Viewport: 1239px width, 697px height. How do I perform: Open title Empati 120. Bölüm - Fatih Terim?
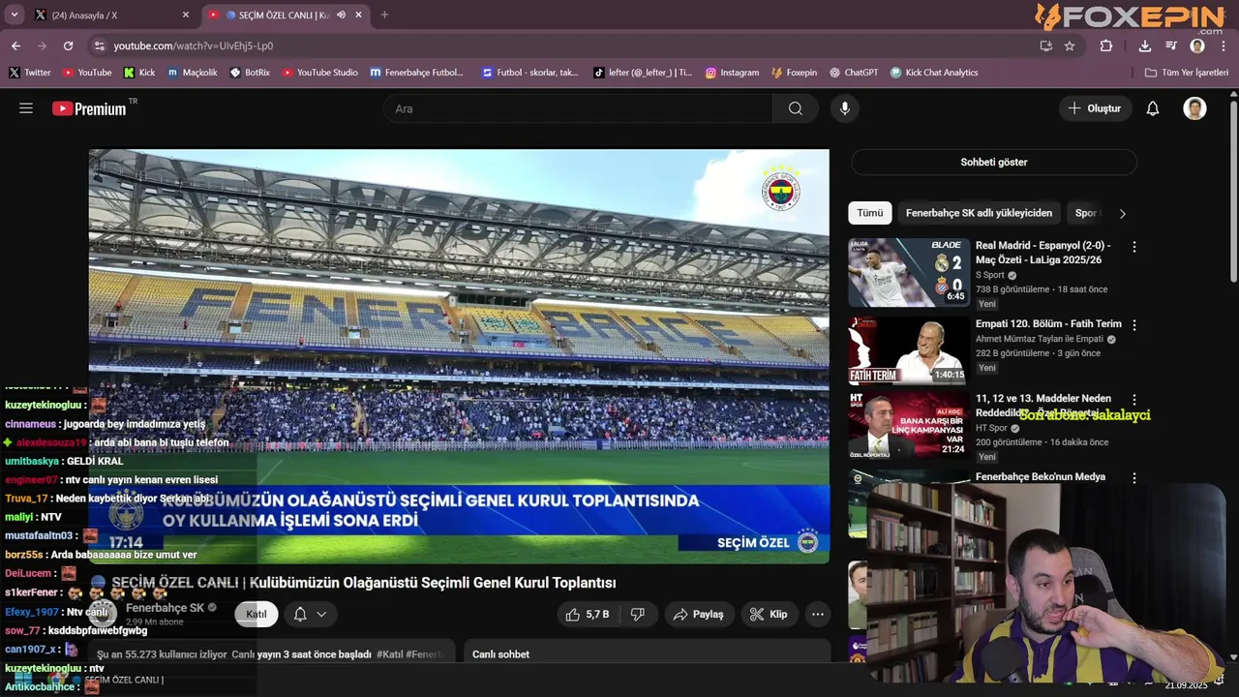coord(1048,324)
